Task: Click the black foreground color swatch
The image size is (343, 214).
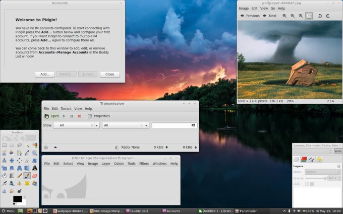Action: tap(17, 199)
